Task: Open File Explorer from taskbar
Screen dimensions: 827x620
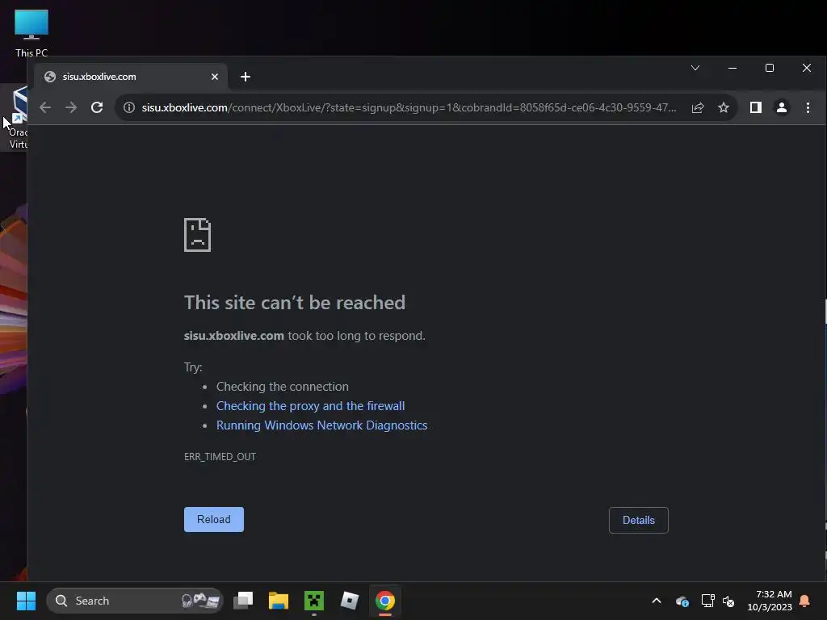Action: click(279, 601)
